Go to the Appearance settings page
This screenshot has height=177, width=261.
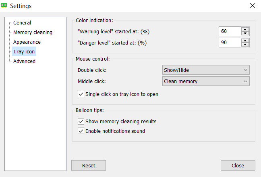coord(27,42)
